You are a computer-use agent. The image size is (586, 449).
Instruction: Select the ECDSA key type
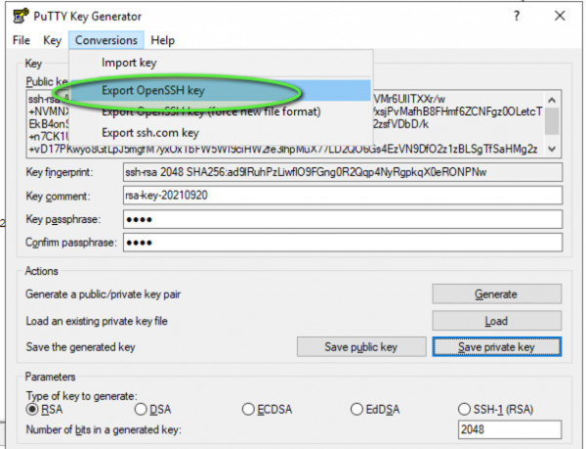268,409
